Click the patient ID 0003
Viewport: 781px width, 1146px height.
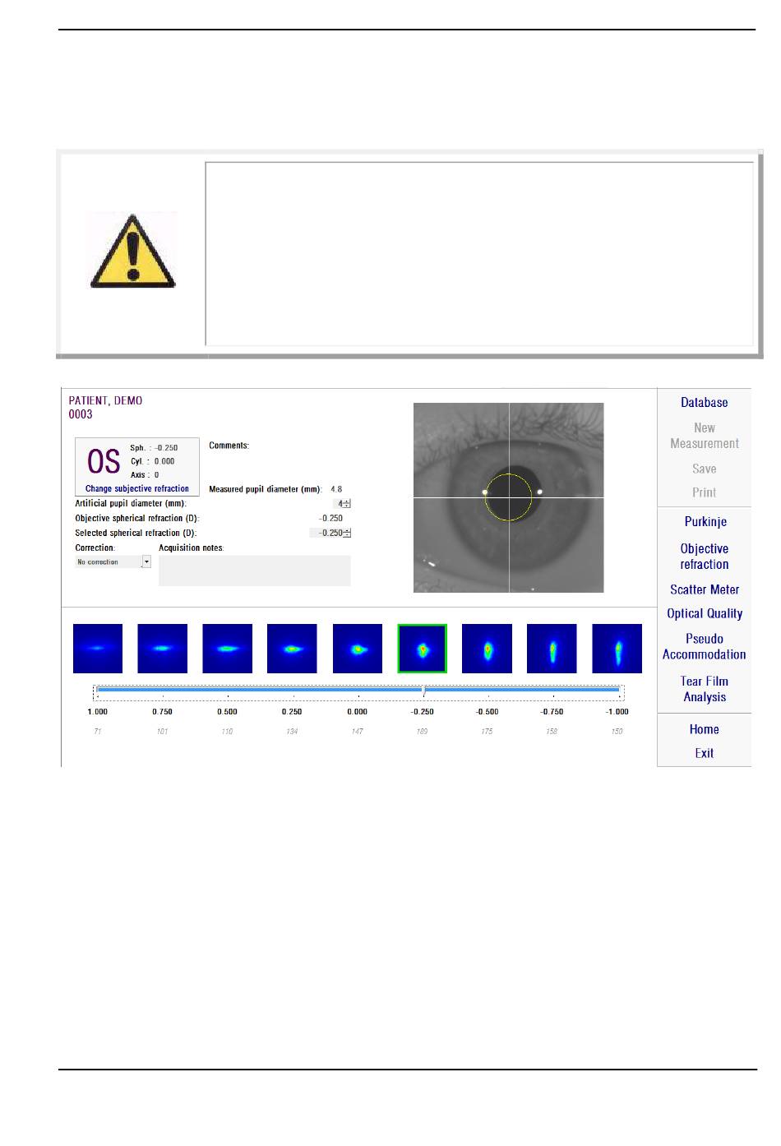[81, 414]
